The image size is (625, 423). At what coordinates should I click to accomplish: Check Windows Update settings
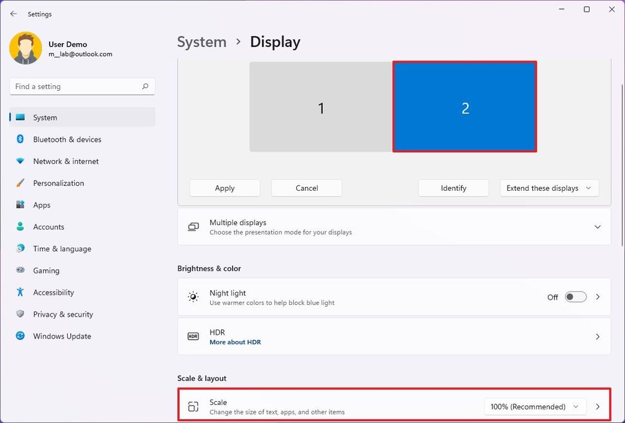click(62, 336)
